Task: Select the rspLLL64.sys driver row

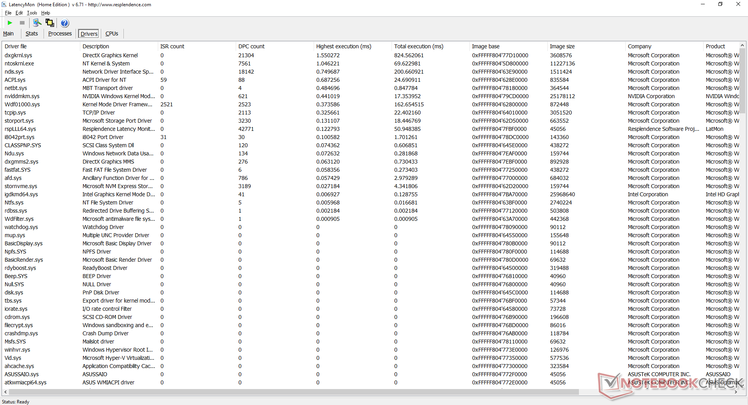Action: tap(371, 129)
